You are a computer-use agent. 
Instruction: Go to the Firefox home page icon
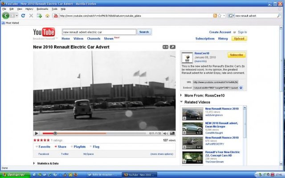tap(47, 16)
